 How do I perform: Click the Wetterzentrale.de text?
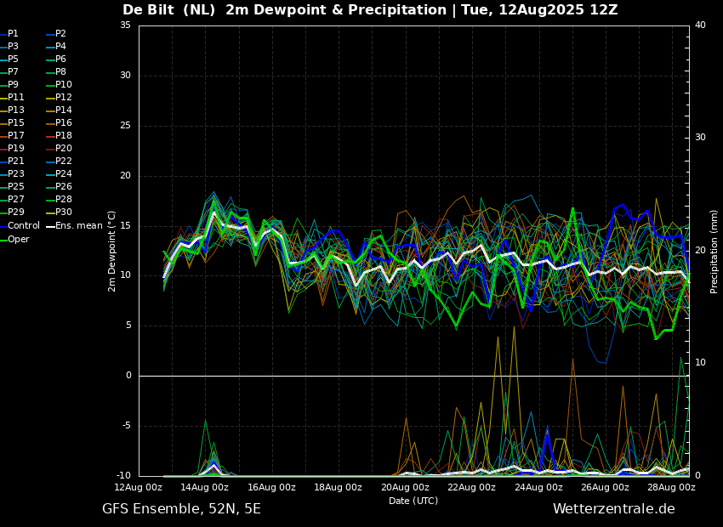613,509
